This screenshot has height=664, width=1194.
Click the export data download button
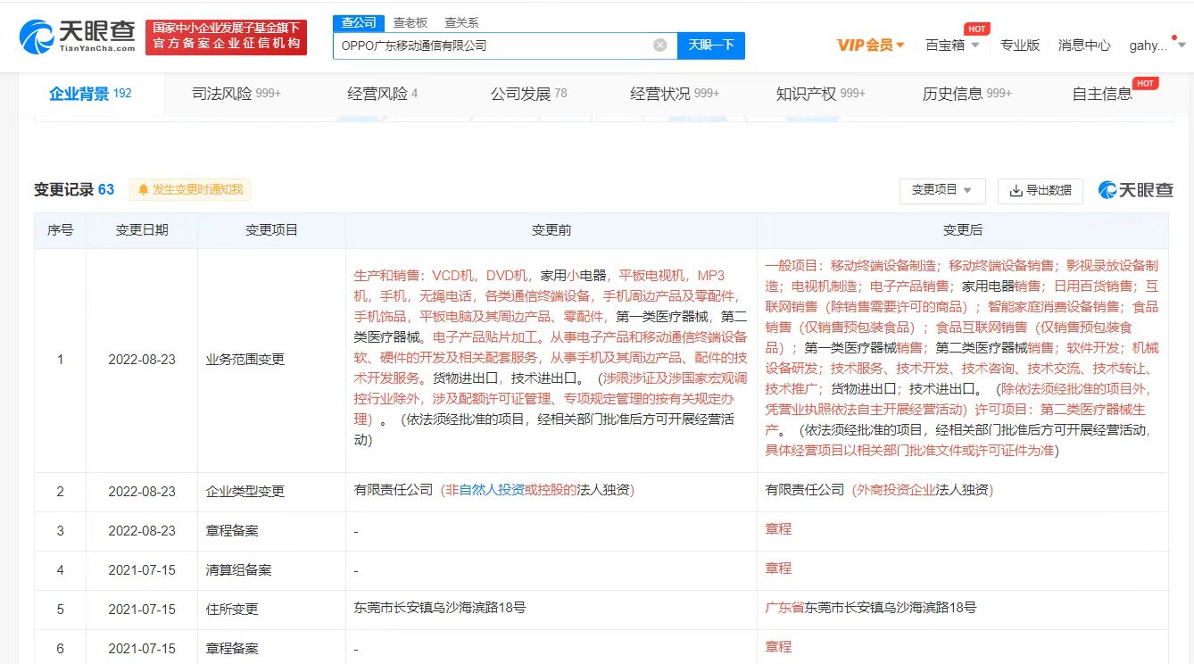point(1040,190)
